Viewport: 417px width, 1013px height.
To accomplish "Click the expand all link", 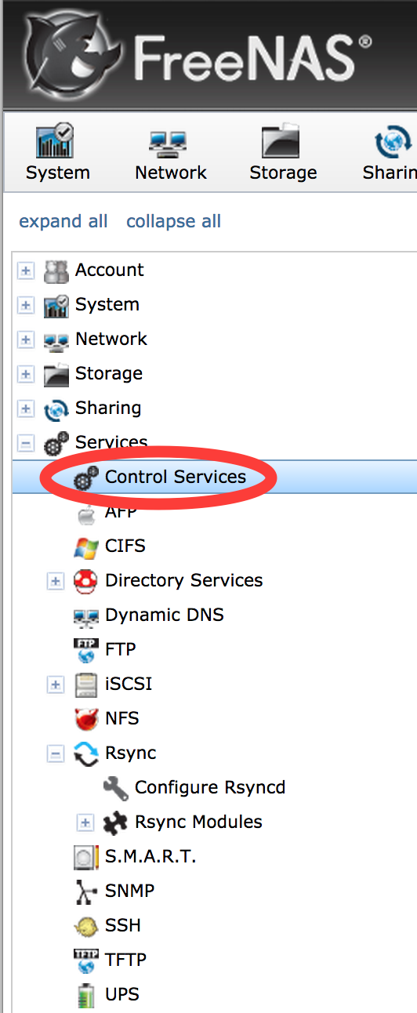I will [x=63, y=221].
